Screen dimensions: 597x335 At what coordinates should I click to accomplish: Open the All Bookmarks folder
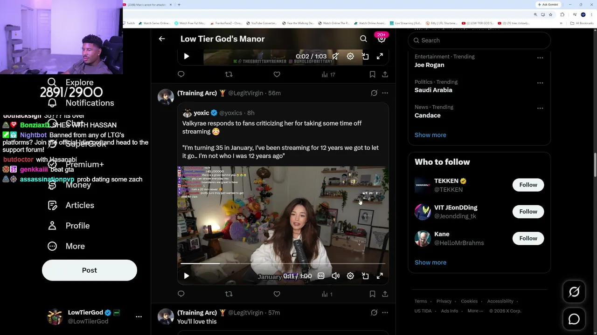pyautogui.click(x=583, y=23)
